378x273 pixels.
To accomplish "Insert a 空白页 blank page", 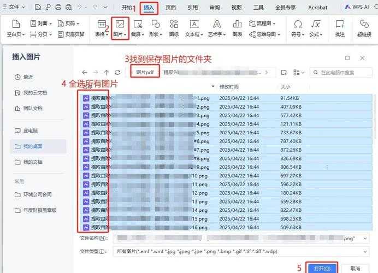I will 16,28.
